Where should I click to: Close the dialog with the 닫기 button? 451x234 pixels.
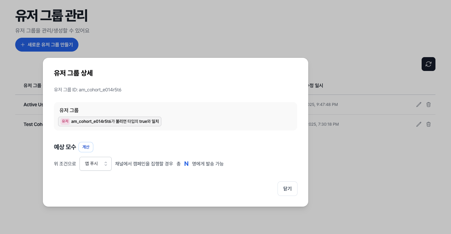point(287,188)
